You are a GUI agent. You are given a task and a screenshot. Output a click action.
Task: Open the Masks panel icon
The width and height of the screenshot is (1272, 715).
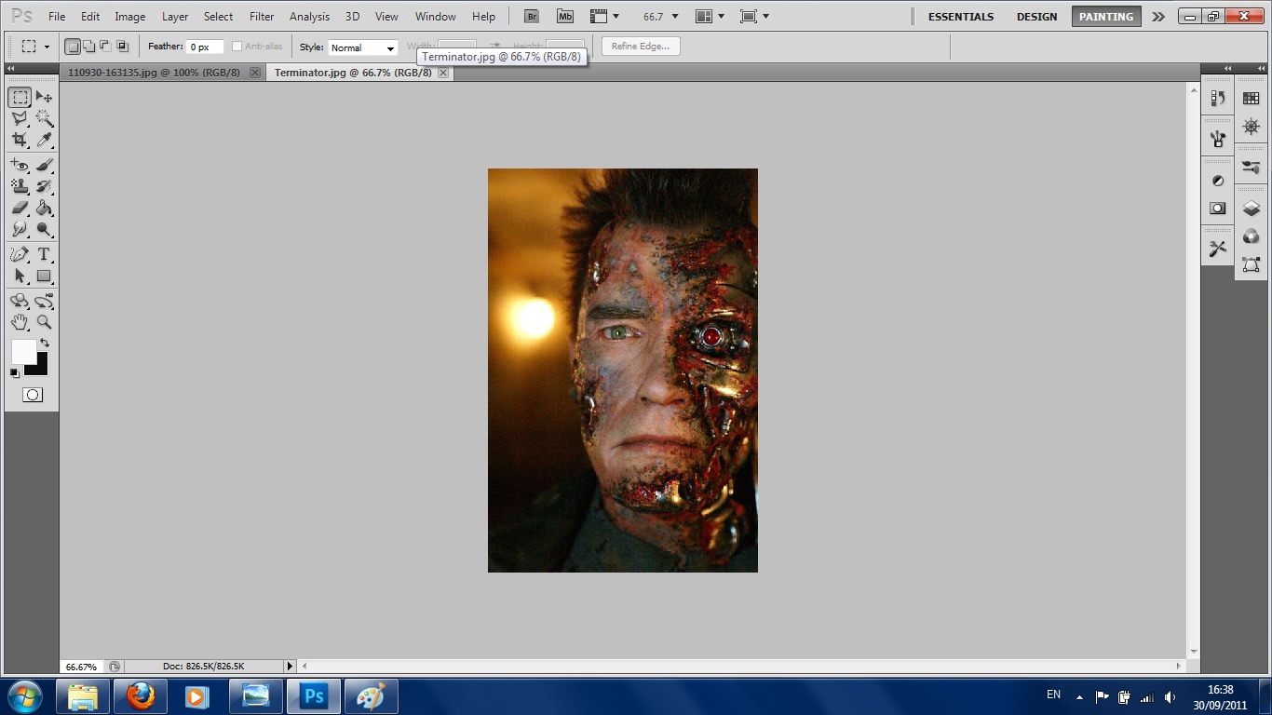click(1217, 209)
